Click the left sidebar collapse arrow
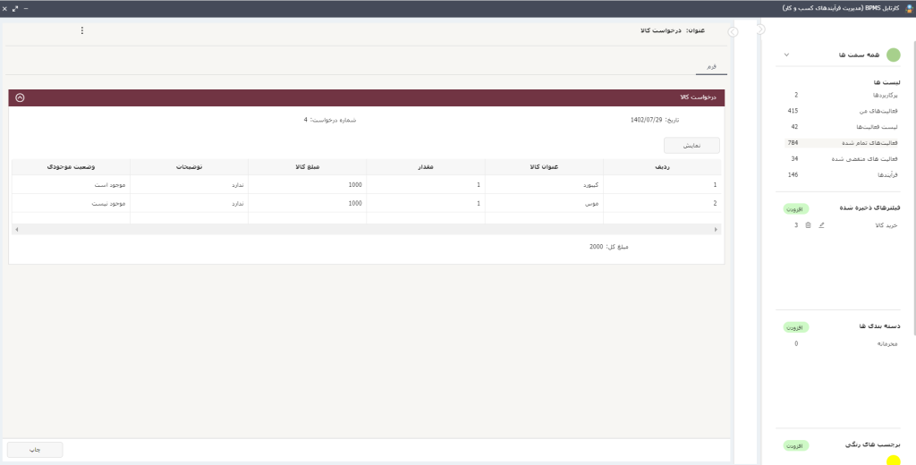 point(733,31)
